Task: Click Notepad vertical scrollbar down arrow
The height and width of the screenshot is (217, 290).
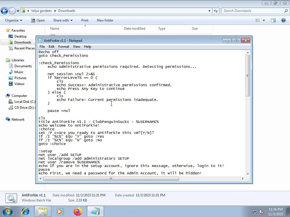Action: click(x=248, y=174)
